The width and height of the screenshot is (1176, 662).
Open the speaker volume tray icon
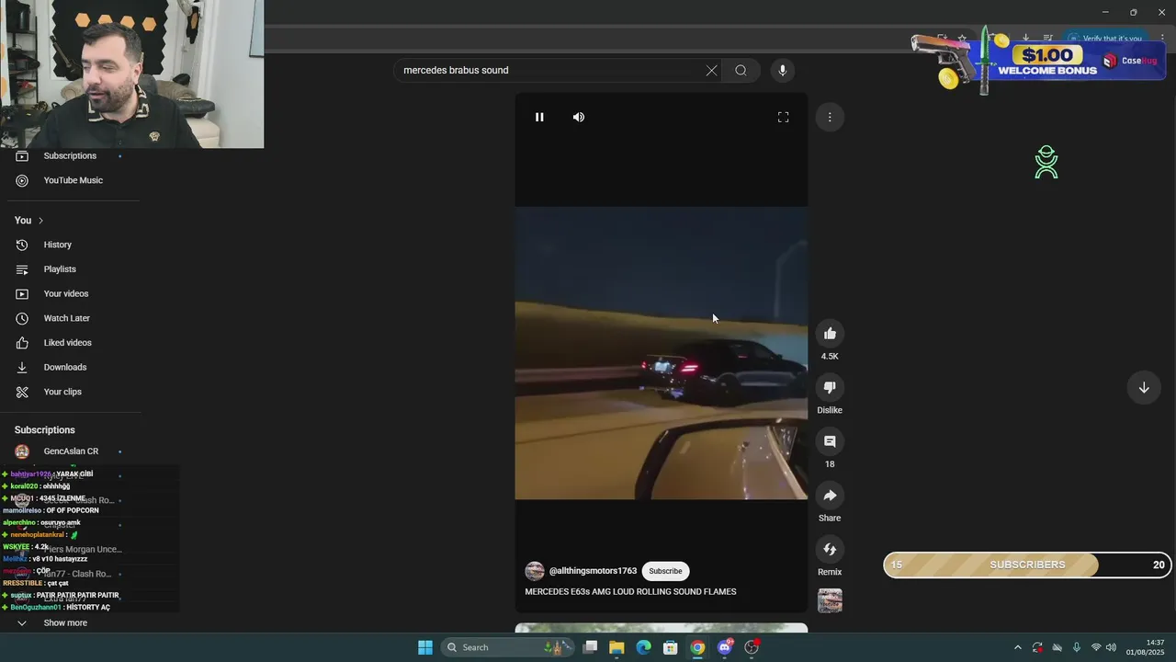[x=1111, y=647]
